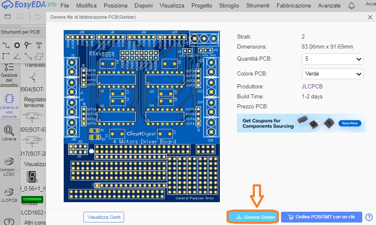Click the Regolatori tensione category label
This screenshot has width=376, height=225.
pyautogui.click(x=35, y=102)
